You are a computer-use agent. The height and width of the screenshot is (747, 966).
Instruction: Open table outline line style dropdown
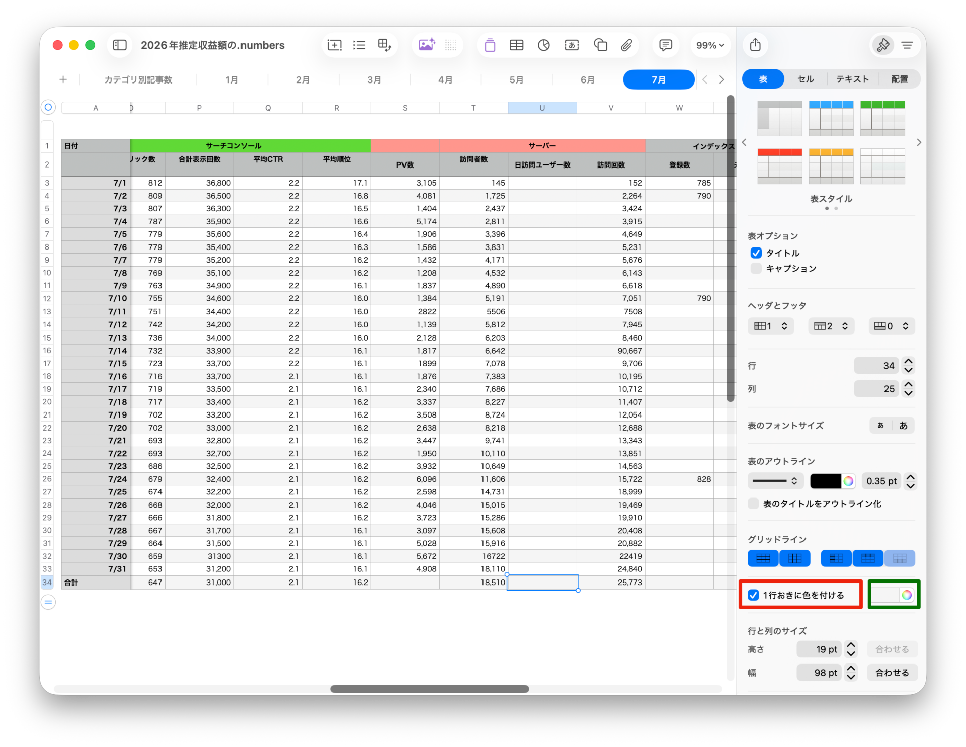click(x=775, y=481)
